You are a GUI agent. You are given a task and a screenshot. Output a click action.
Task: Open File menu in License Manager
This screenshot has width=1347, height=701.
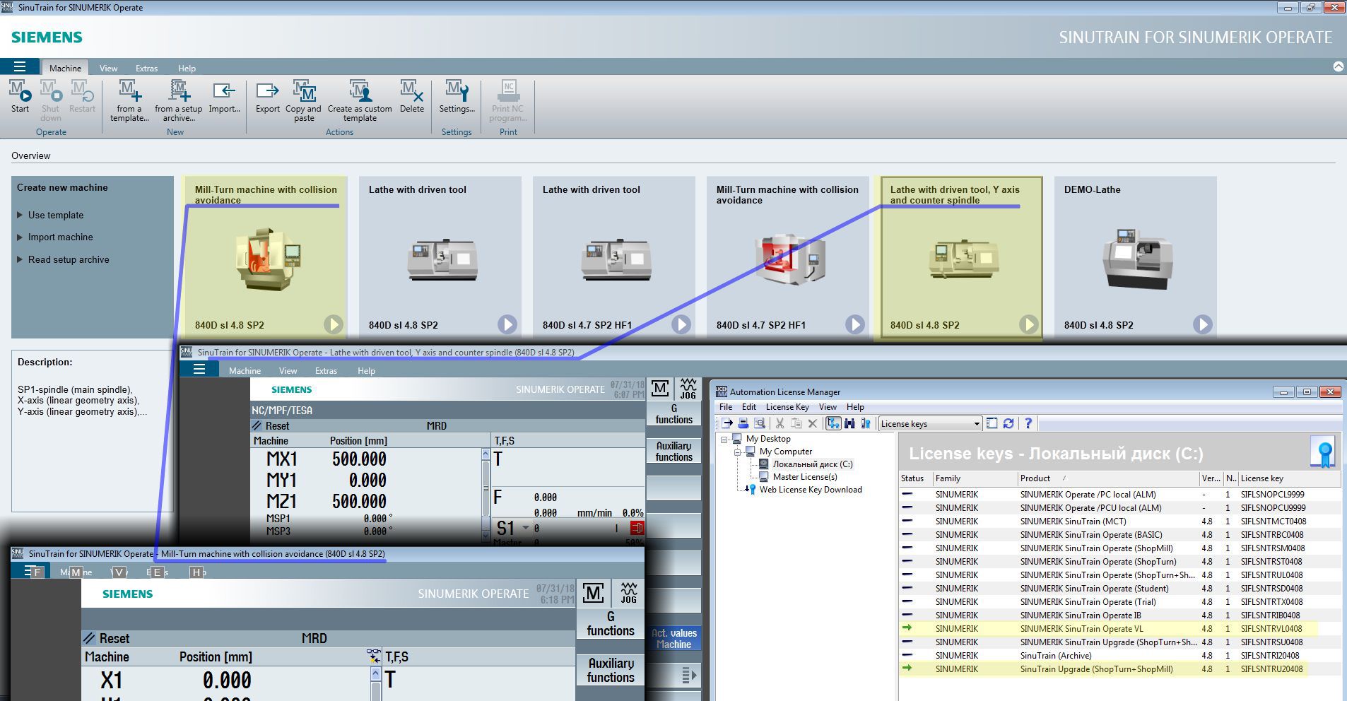coord(726,407)
